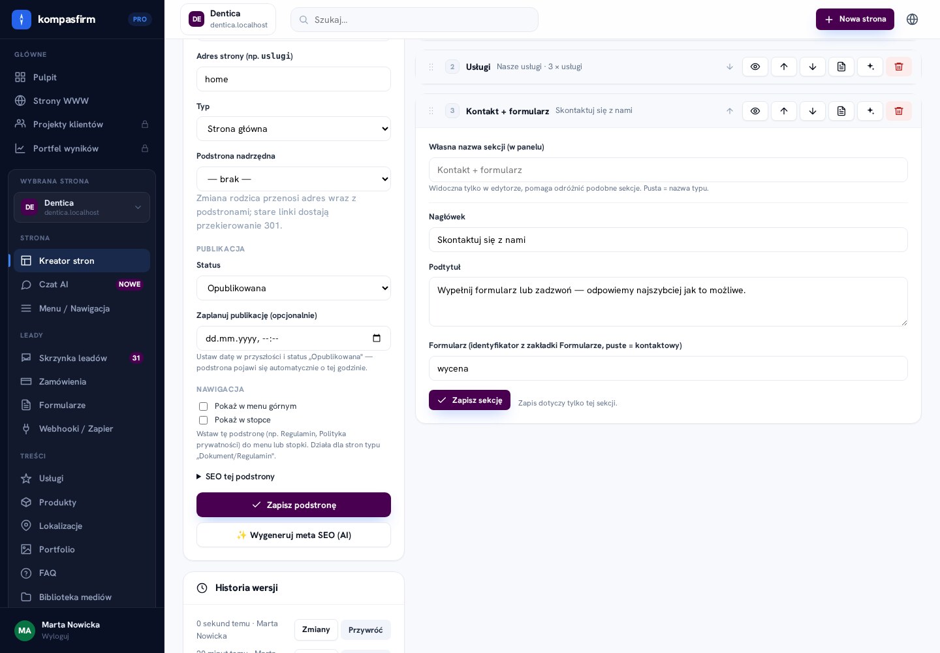Open the Dentica site selector in sidebar

click(x=82, y=207)
